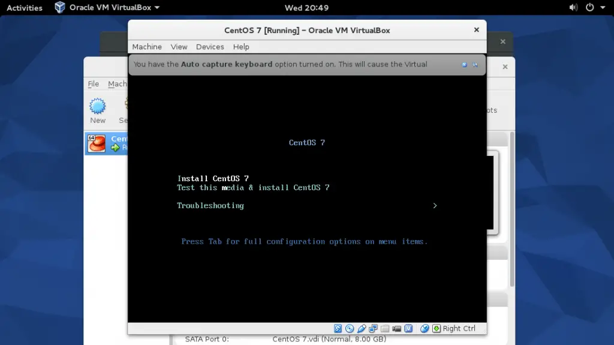Image resolution: width=614 pixels, height=345 pixels.
Task: Click the Manager window vertical scrollbar
Action: pos(512,209)
